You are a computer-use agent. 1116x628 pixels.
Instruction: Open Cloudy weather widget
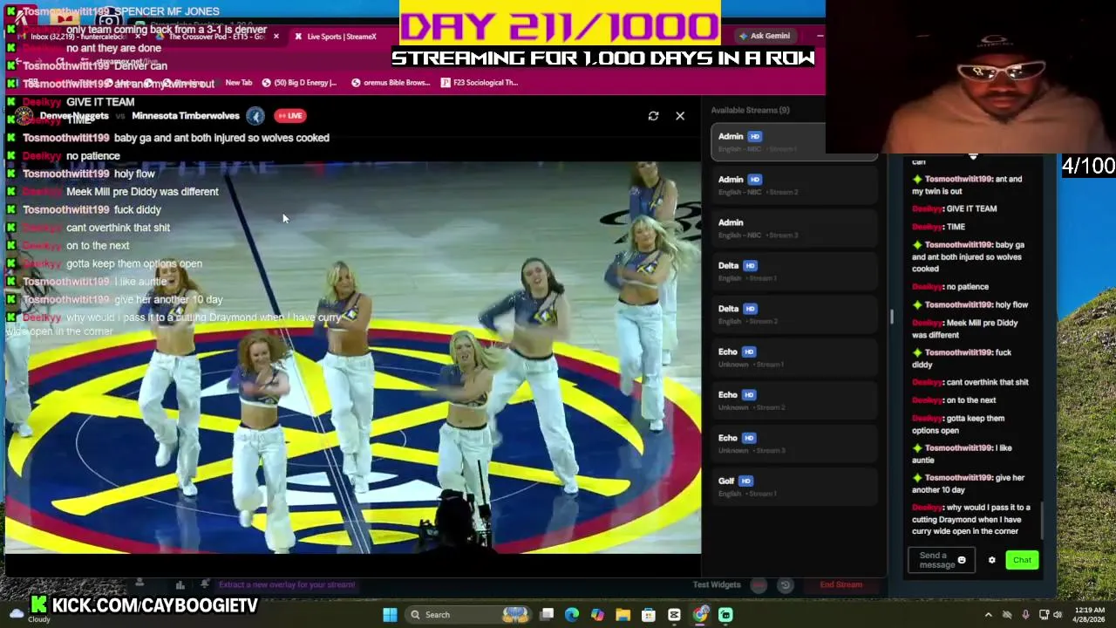tap(28, 615)
